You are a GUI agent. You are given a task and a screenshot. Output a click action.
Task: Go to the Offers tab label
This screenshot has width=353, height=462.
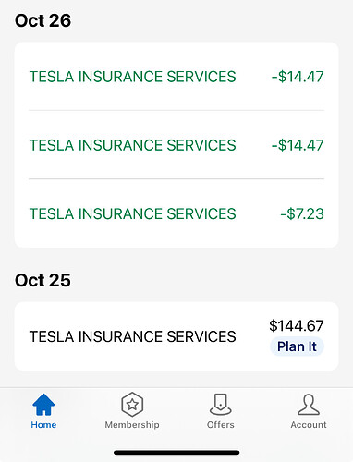click(221, 425)
